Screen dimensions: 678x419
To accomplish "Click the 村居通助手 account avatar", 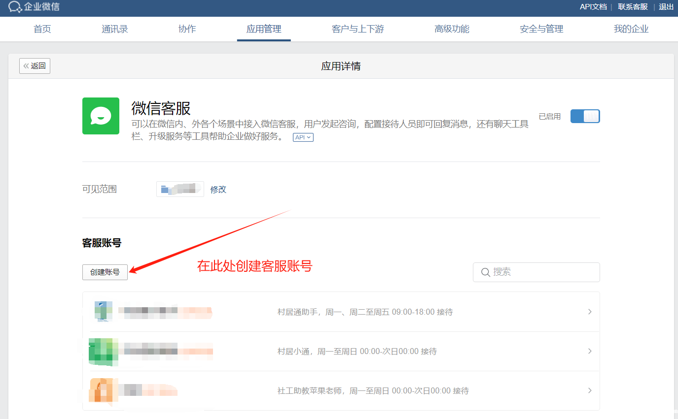I will point(104,312).
